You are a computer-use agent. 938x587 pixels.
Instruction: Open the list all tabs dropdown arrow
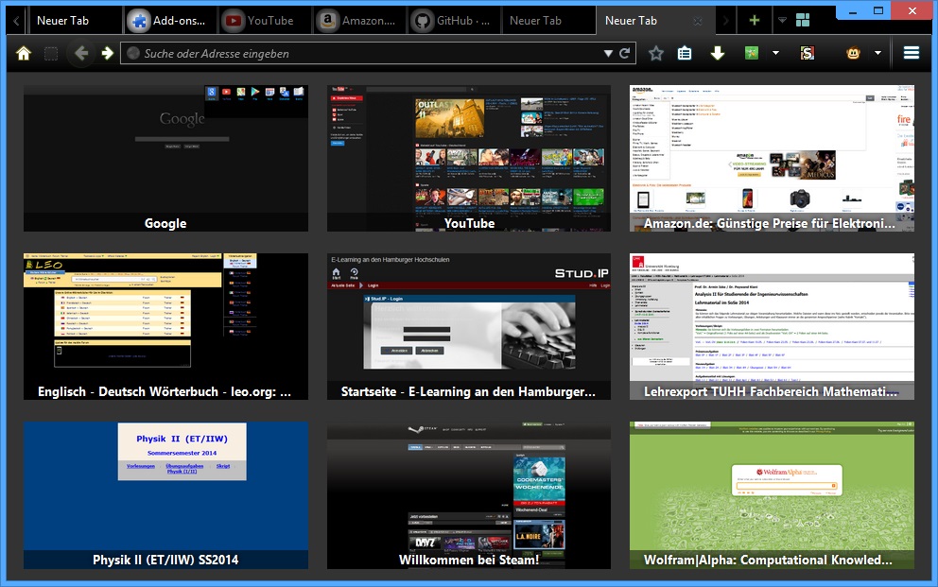782,21
